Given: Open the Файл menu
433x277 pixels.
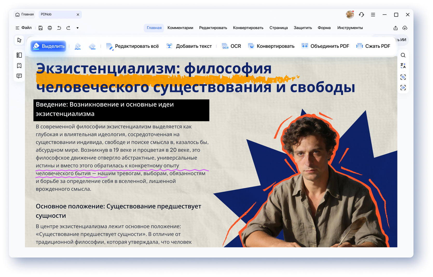Looking at the screenshot, I should point(24,28).
